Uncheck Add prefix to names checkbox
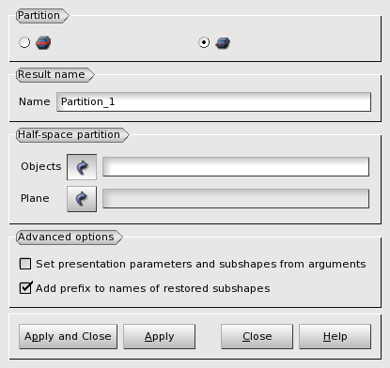 pos(25,288)
